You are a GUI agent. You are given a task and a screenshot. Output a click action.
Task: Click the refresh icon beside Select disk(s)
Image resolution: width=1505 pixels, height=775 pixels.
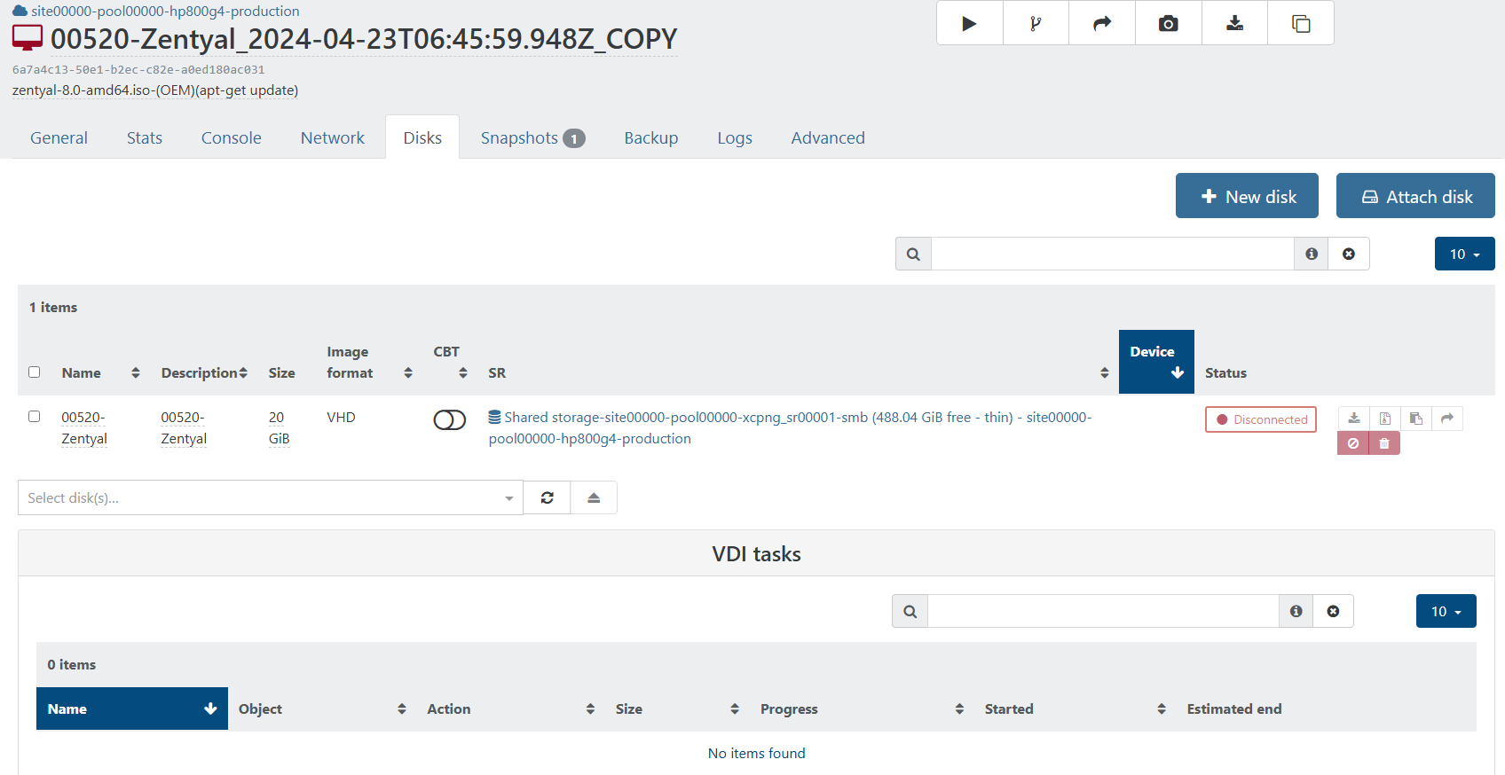(547, 498)
